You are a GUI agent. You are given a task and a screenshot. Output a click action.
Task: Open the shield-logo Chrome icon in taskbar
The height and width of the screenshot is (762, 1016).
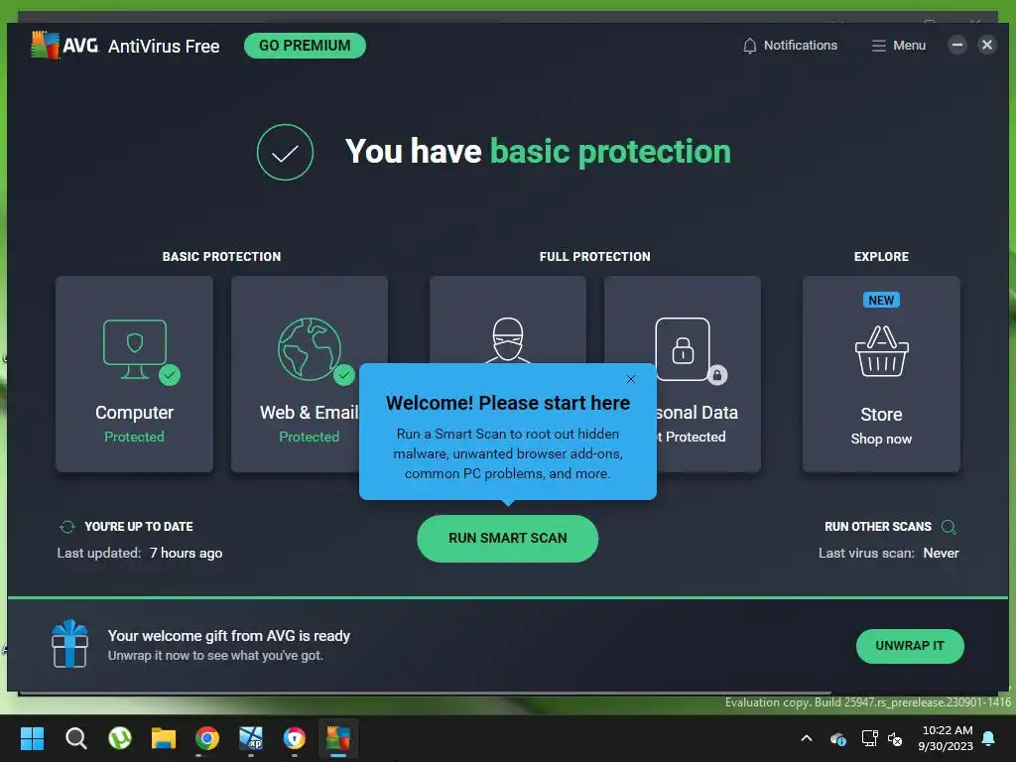[295, 738]
